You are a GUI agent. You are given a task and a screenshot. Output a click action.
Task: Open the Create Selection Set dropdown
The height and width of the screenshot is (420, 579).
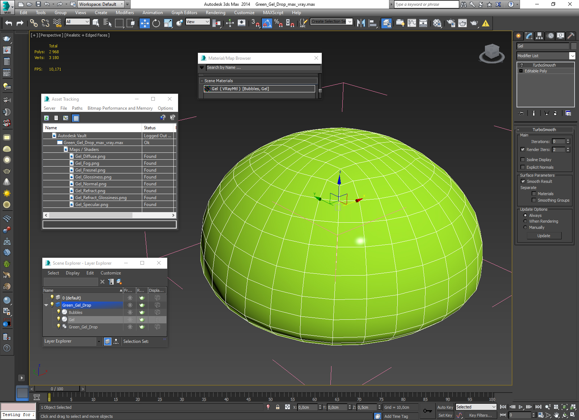click(350, 22)
